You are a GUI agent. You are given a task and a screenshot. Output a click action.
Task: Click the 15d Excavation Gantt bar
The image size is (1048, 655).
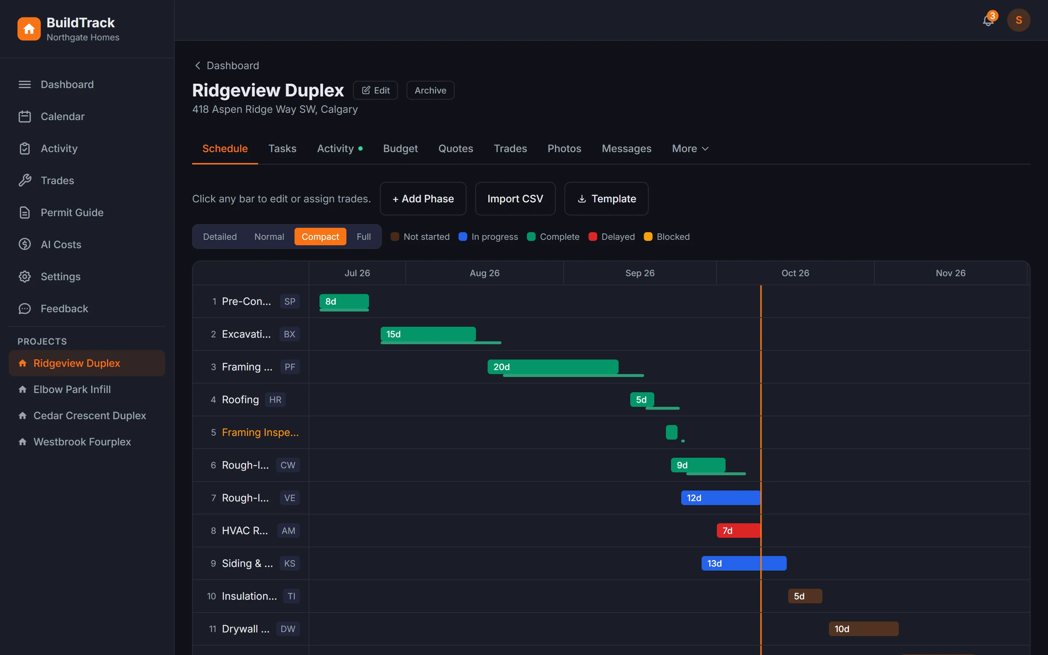428,334
